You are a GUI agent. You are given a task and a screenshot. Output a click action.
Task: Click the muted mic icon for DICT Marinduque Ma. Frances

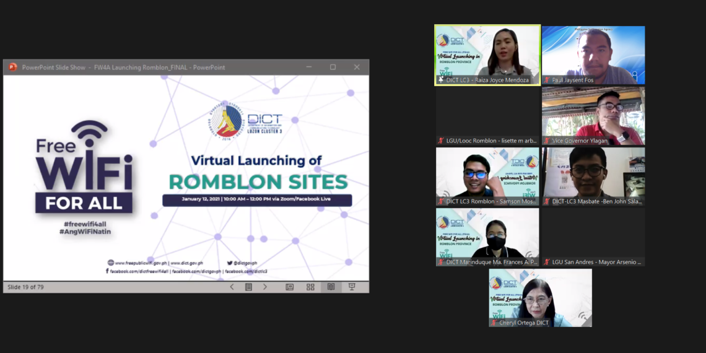click(441, 261)
